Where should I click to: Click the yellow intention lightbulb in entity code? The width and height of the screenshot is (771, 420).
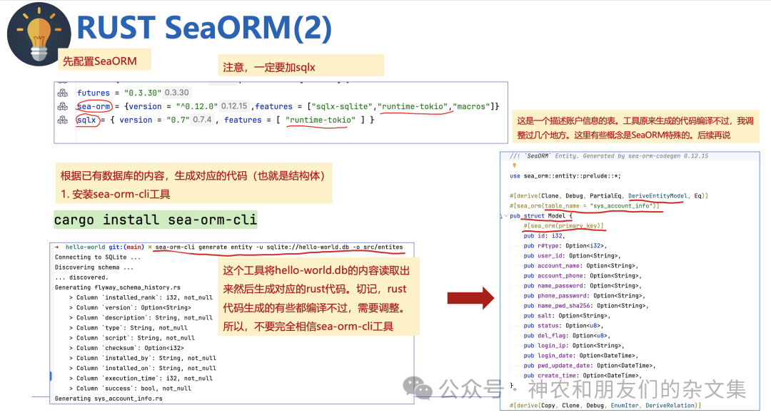[514, 165]
